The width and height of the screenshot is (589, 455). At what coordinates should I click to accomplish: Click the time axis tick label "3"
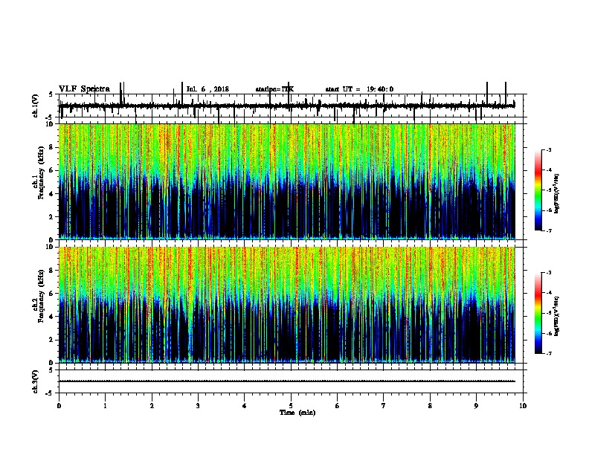pos(198,406)
